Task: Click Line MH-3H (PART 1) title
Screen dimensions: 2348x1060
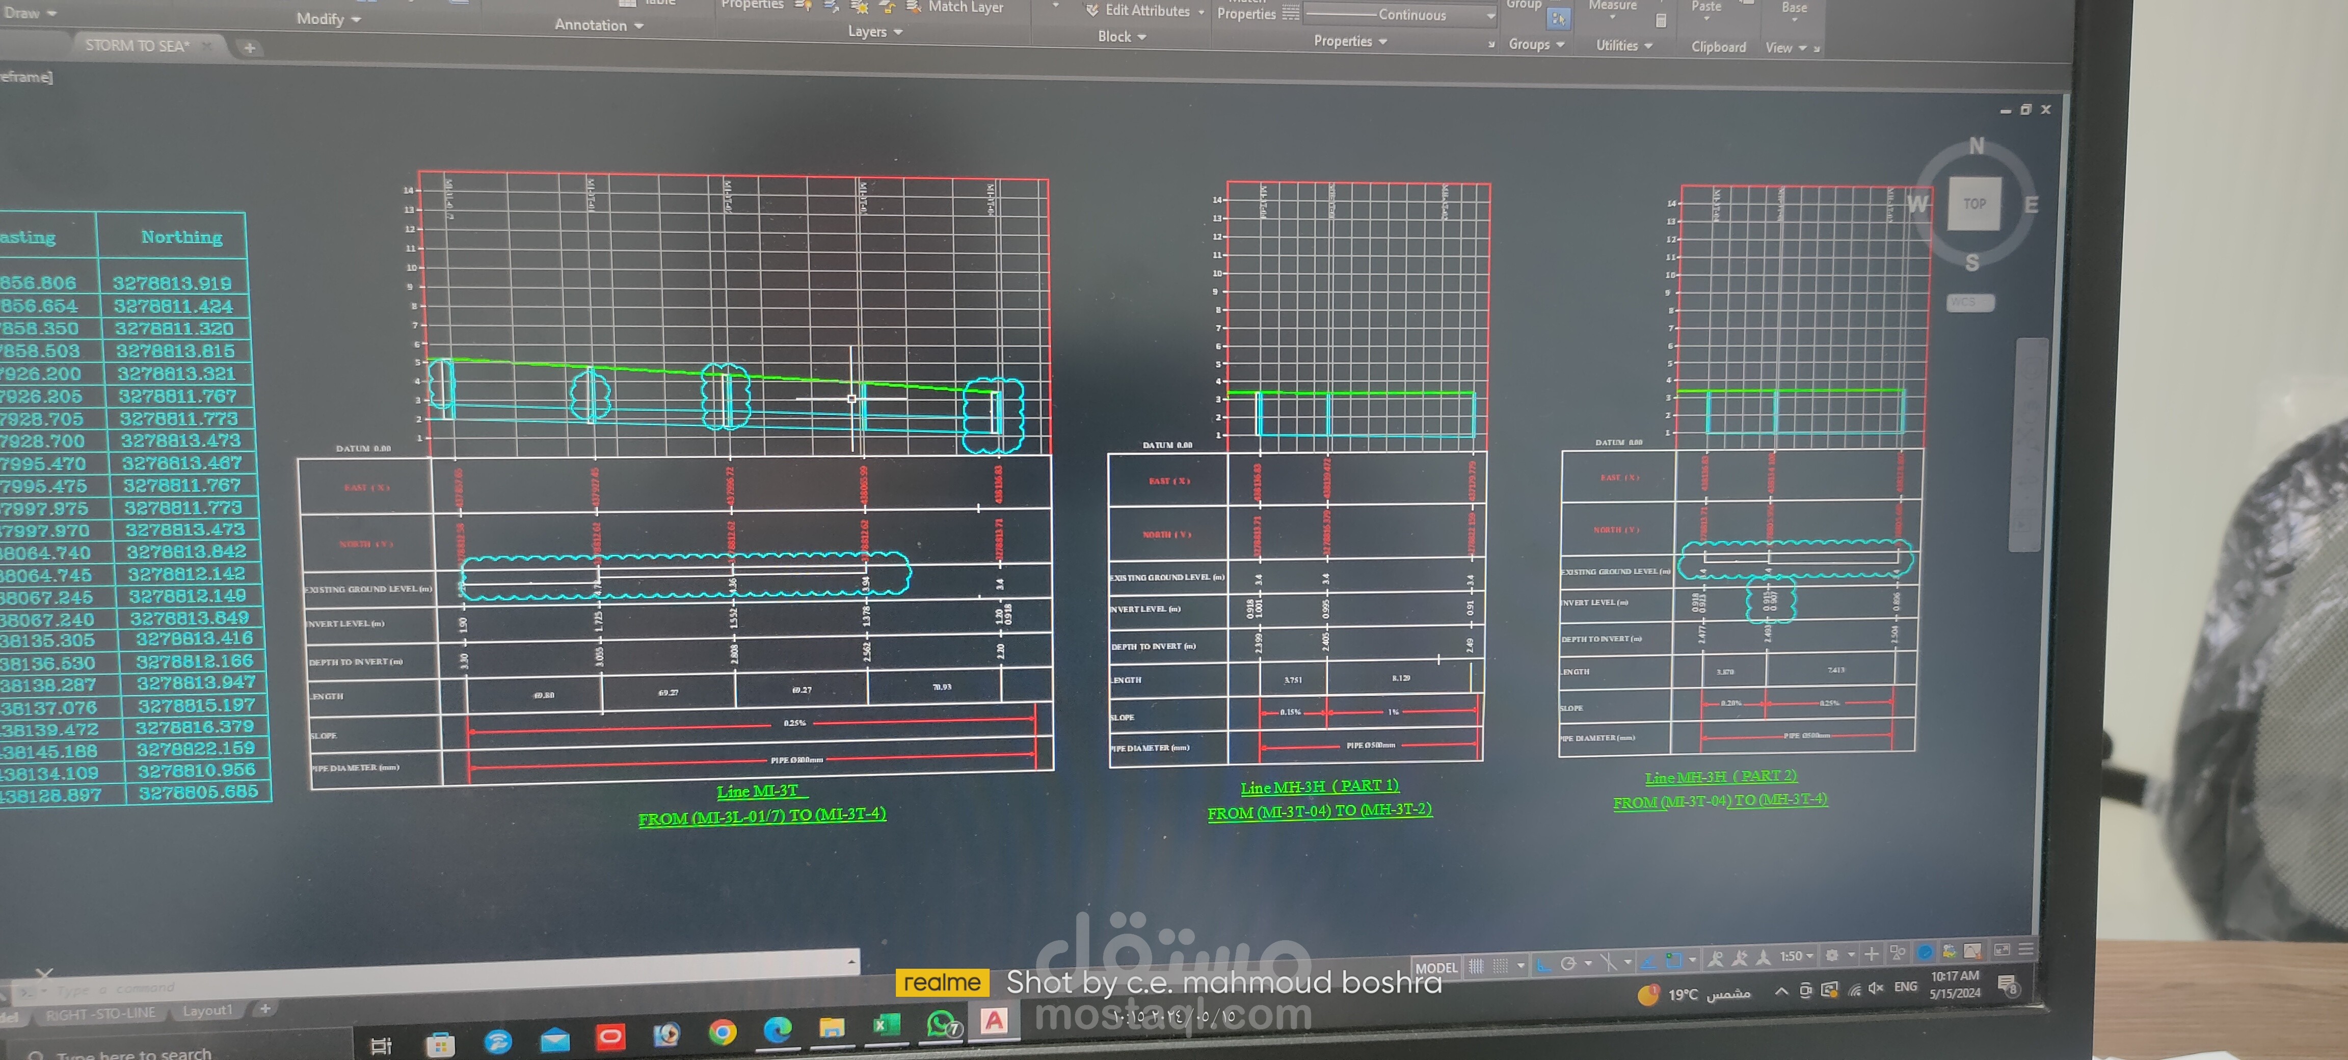Action: (x=1320, y=786)
